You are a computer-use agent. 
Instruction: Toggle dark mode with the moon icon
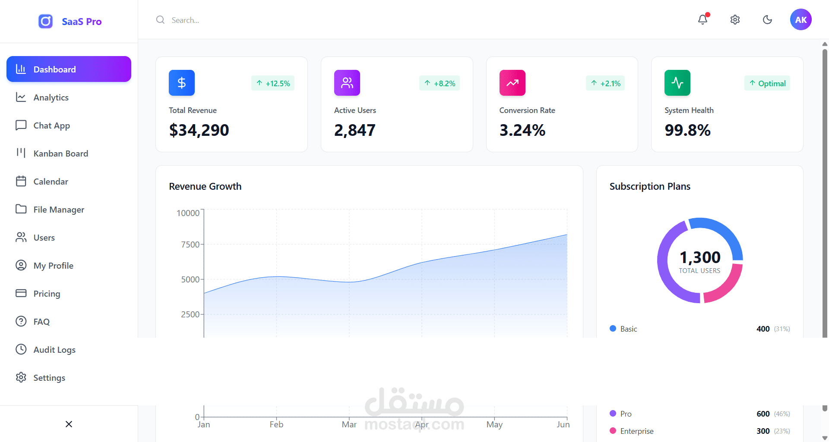[x=767, y=20]
